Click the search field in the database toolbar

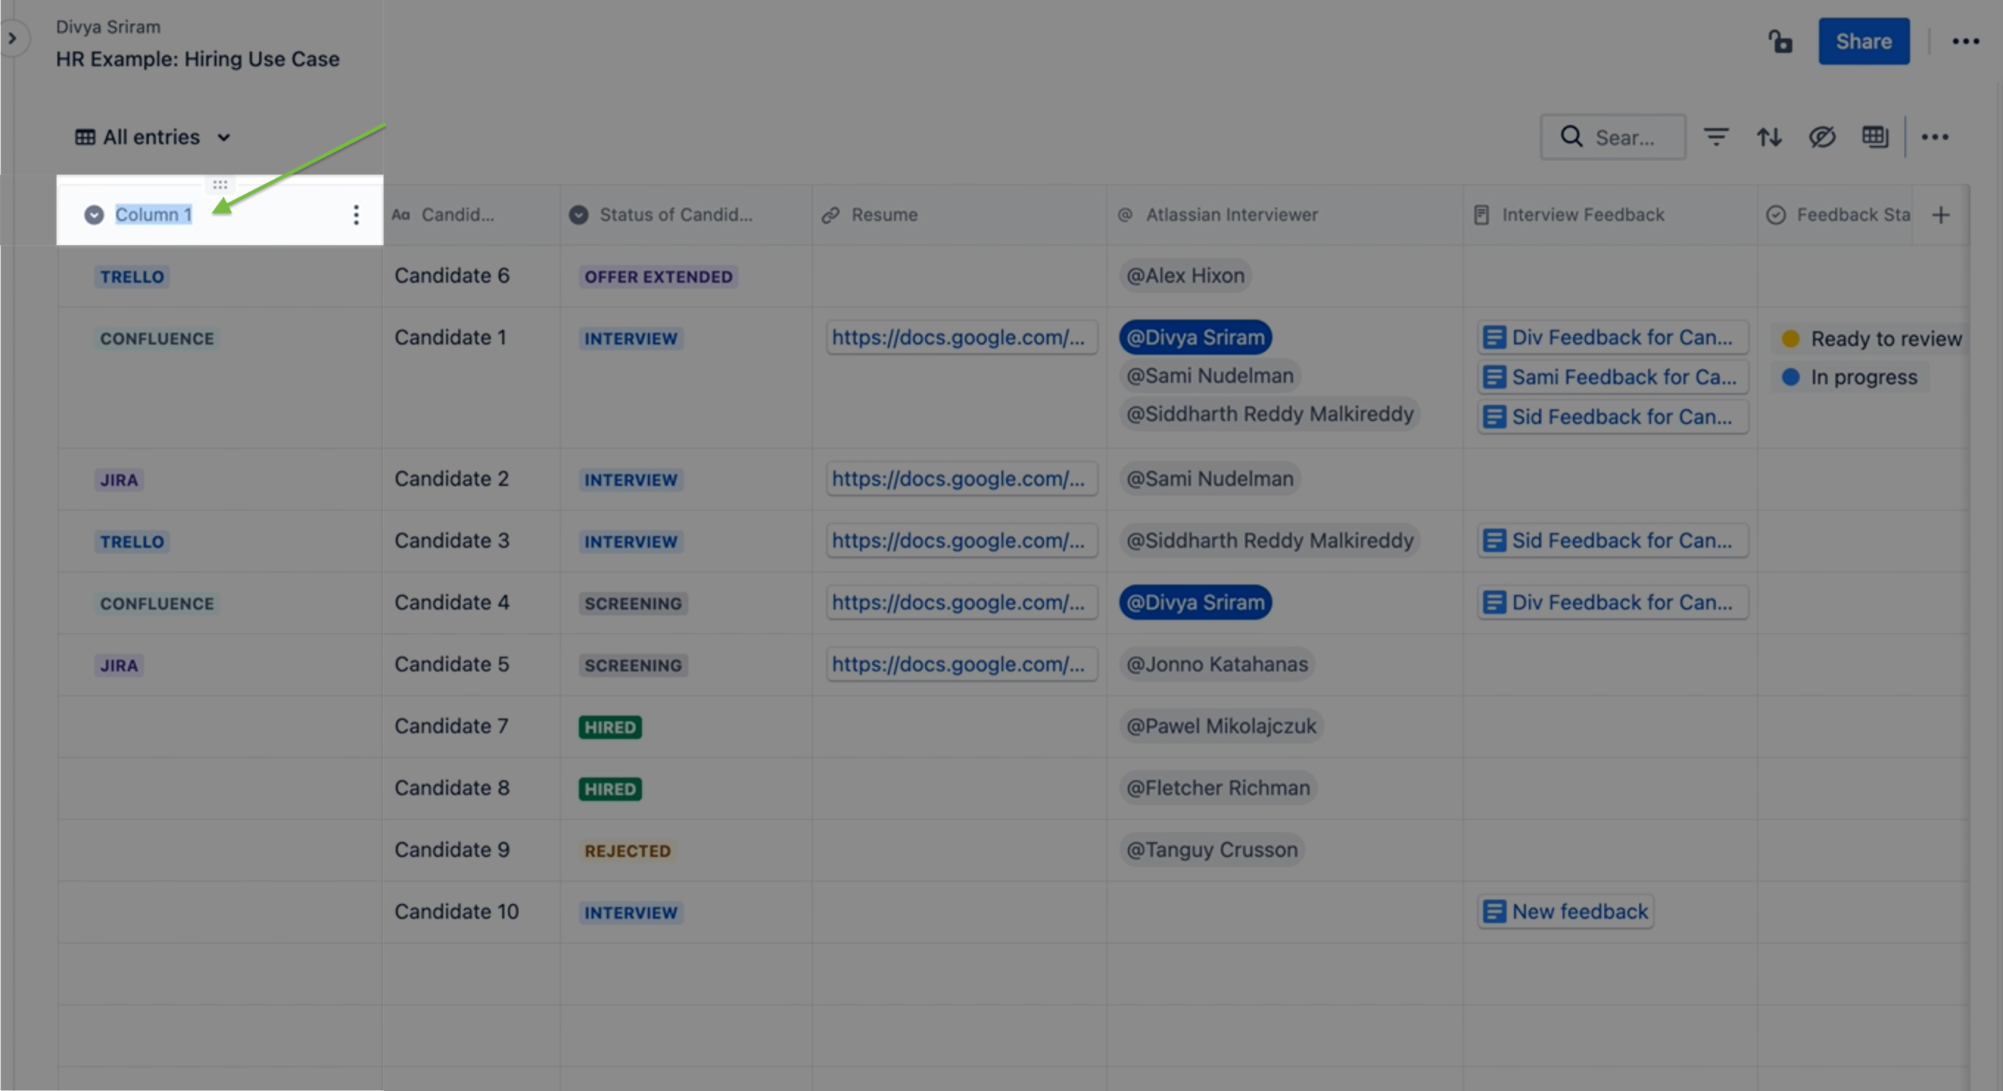1613,138
